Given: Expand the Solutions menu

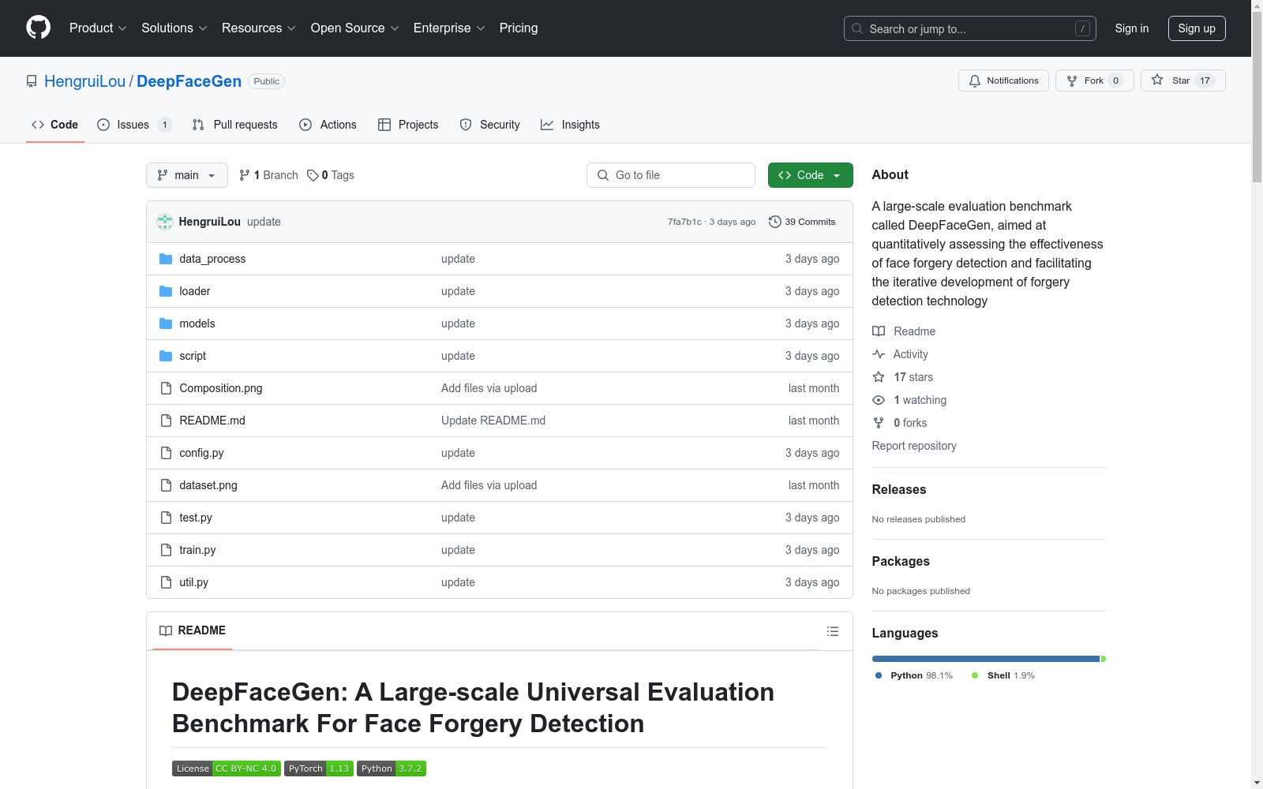Looking at the screenshot, I should 174,28.
